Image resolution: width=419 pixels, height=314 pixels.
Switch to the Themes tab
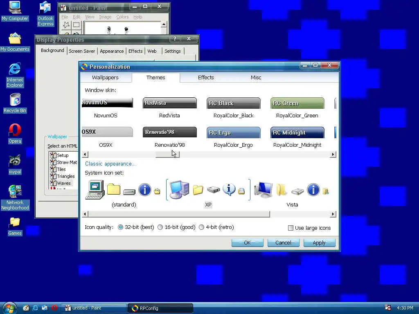pyautogui.click(x=156, y=77)
